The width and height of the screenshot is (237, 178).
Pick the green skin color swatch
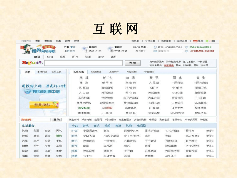(x=207, y=41)
